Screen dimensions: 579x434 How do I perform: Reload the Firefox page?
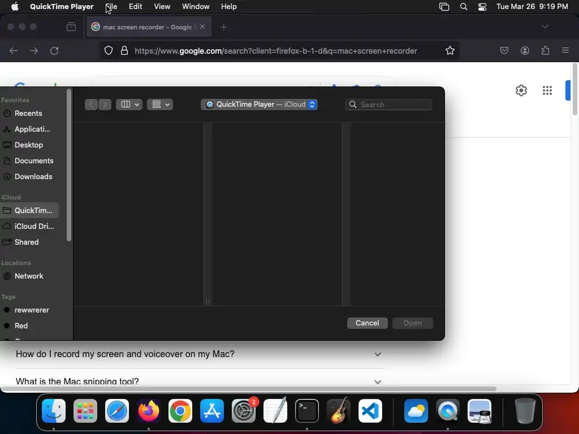pos(54,50)
